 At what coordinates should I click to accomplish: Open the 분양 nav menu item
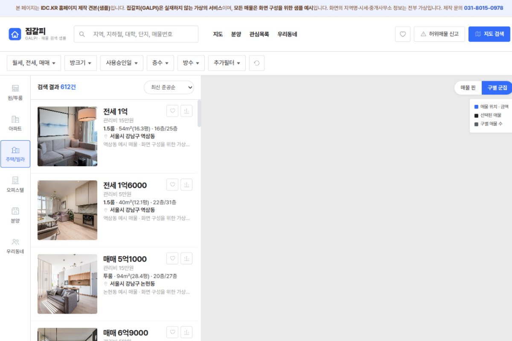236,34
